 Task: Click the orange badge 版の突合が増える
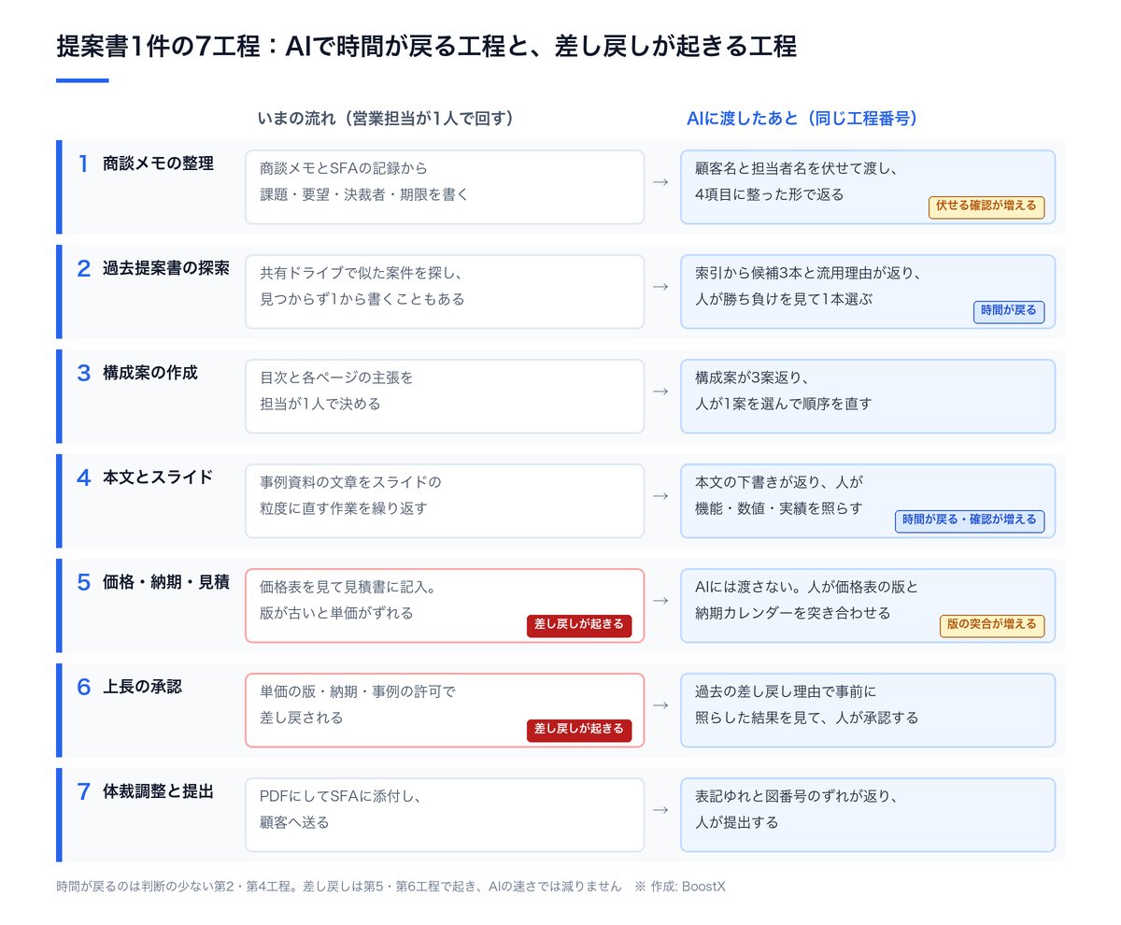(992, 625)
